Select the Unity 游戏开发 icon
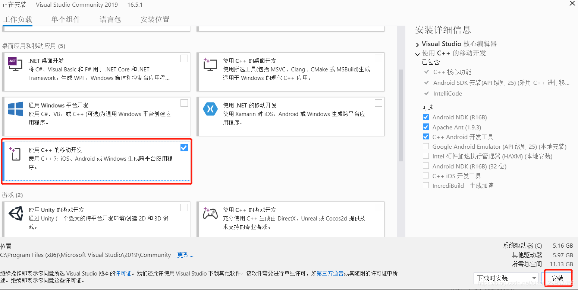578x290 pixels. (15, 214)
